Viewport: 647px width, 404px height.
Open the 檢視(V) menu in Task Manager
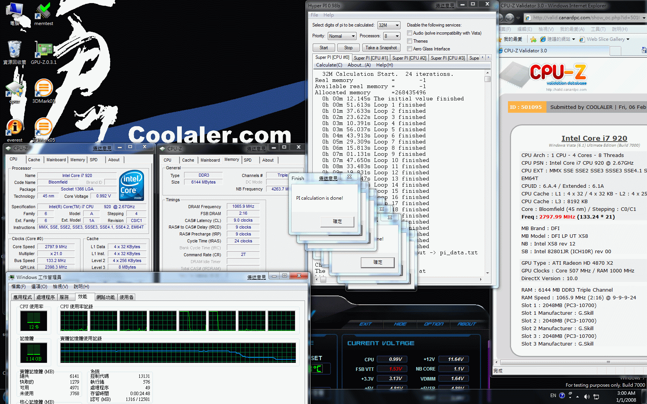pyautogui.click(x=60, y=287)
